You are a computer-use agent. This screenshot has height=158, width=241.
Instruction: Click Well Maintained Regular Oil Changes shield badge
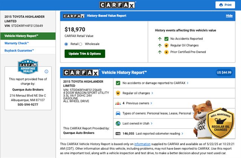(x=220, y=123)
